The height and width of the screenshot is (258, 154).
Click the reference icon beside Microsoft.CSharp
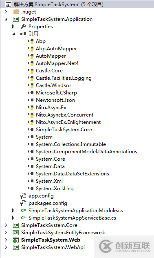coord(31,93)
